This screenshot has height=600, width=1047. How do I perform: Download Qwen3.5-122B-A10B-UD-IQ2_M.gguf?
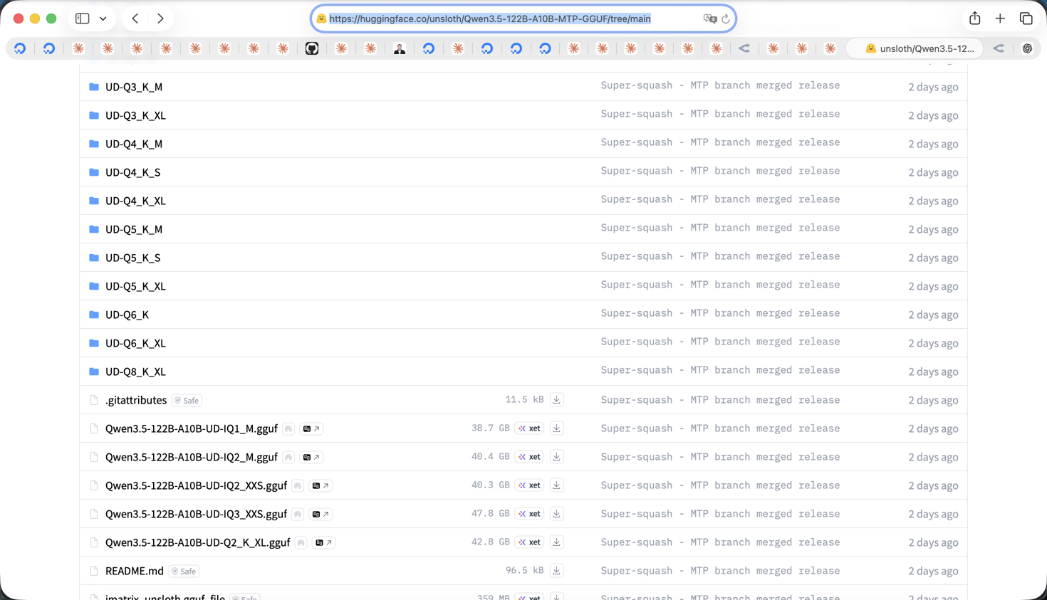pos(556,457)
